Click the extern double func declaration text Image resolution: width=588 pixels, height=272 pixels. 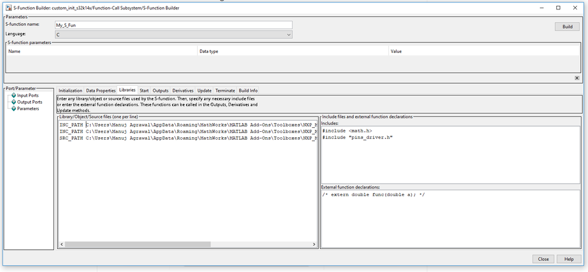(373, 195)
